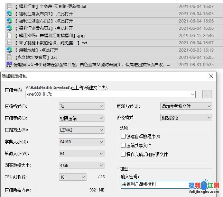Open the CPU 线程数 dropdown

pos(72,177)
